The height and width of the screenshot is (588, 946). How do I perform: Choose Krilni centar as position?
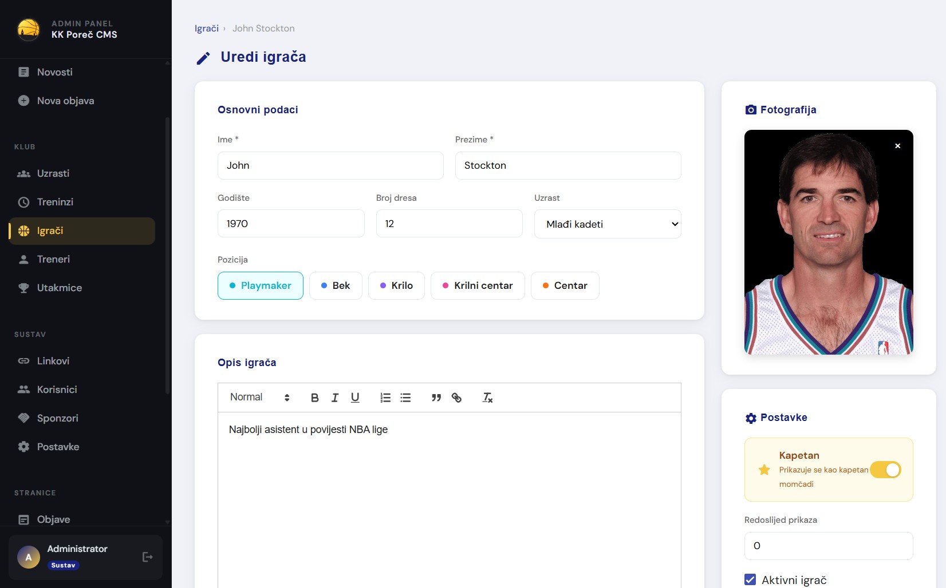[x=477, y=285]
